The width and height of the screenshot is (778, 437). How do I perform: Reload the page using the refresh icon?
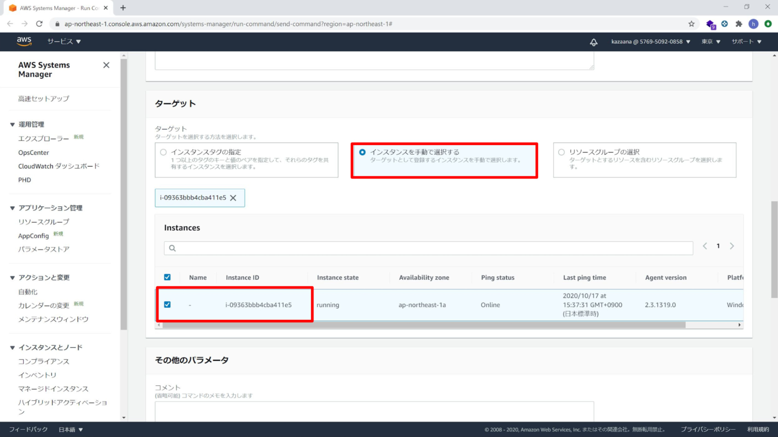(x=39, y=24)
